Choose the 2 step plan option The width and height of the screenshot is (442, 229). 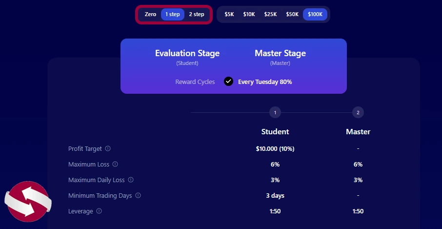pyautogui.click(x=197, y=14)
